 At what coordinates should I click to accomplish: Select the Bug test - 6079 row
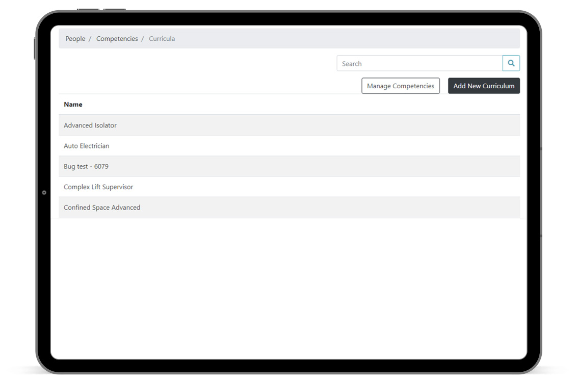(289, 166)
